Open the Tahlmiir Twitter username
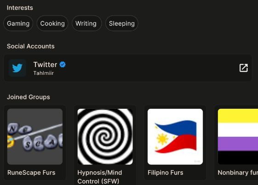The image size is (258, 185). (44, 73)
